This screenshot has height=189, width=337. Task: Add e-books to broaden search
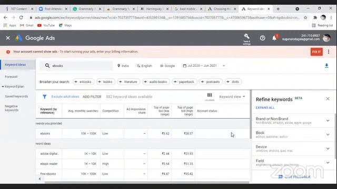[x=83, y=82]
